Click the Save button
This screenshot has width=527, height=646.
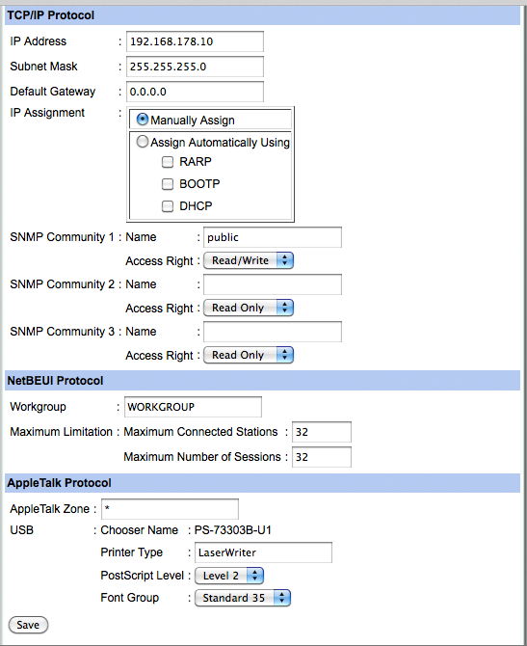pyautogui.click(x=28, y=625)
